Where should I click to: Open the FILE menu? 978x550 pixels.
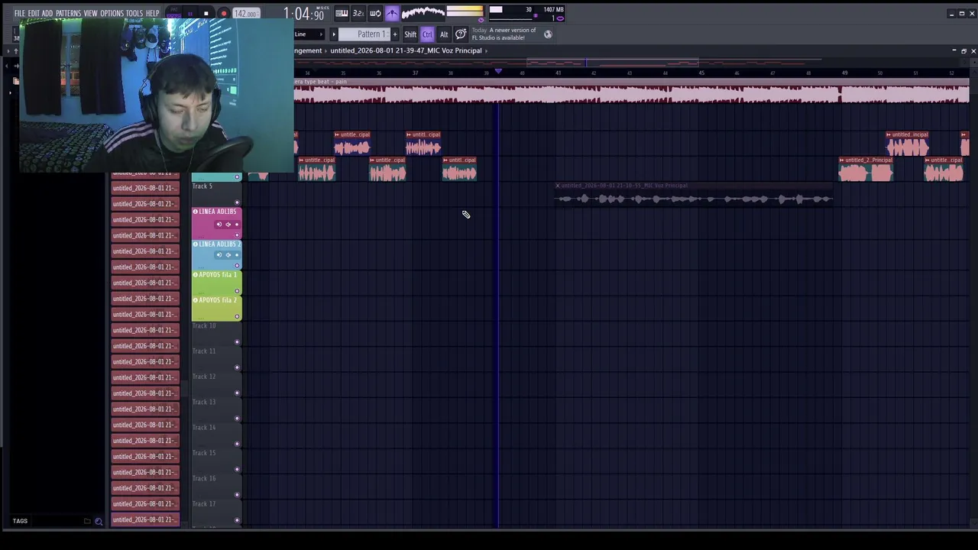[19, 14]
